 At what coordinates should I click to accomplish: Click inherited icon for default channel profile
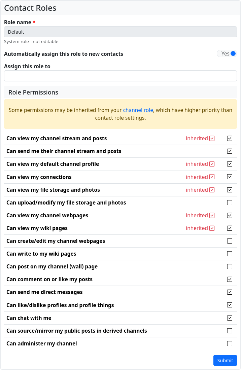[212, 164]
